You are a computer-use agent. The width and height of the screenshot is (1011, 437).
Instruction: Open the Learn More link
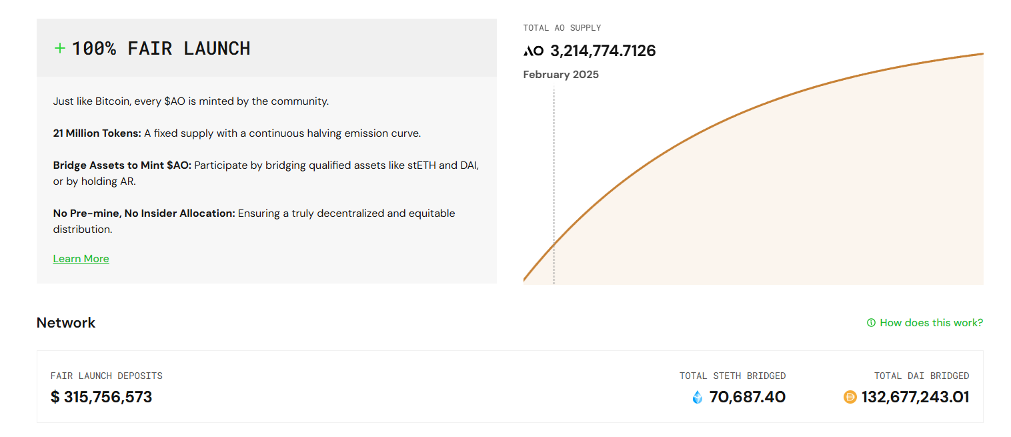point(81,259)
